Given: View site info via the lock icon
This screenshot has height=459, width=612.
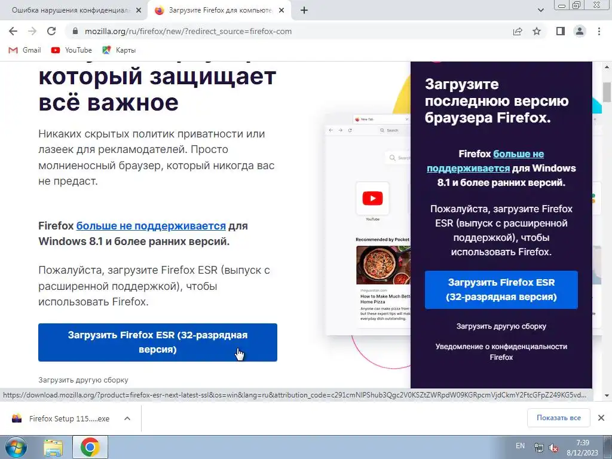Looking at the screenshot, I should (x=75, y=31).
